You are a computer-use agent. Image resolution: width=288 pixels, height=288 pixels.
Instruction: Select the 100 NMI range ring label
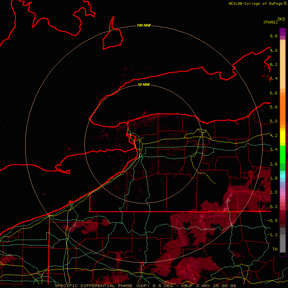coord(144,25)
